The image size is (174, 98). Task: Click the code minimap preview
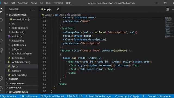tap(169, 27)
